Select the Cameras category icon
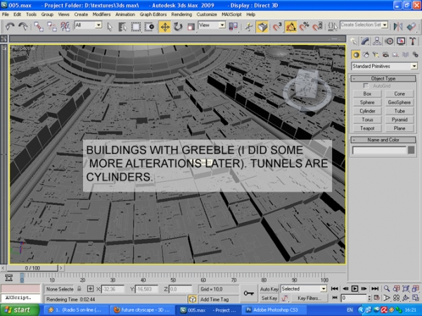This screenshot has height=316, width=422. coord(385,55)
